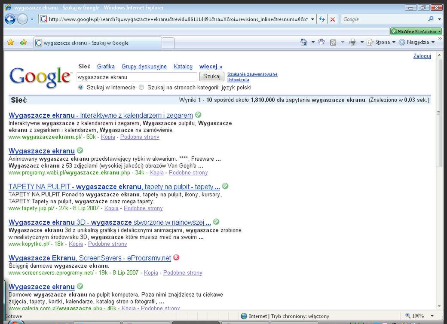Screen dimensions: 447x324
Task: Click green check beside TAPETY NA PULPIT result
Action: (x=225, y=186)
